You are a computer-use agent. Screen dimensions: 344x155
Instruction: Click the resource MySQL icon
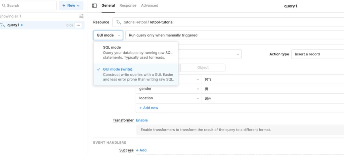click(119, 22)
